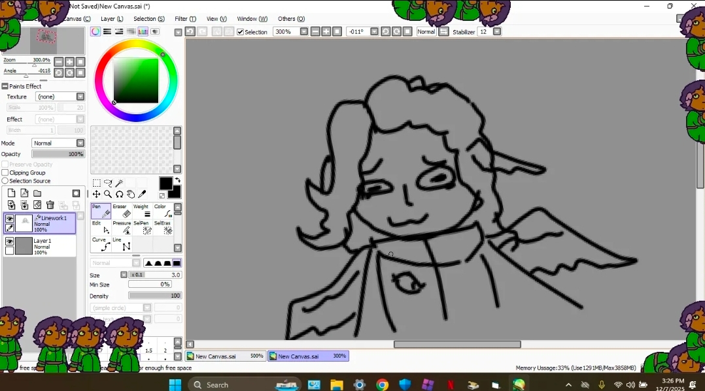
Task: Open the Filter menu
Action: tap(185, 19)
